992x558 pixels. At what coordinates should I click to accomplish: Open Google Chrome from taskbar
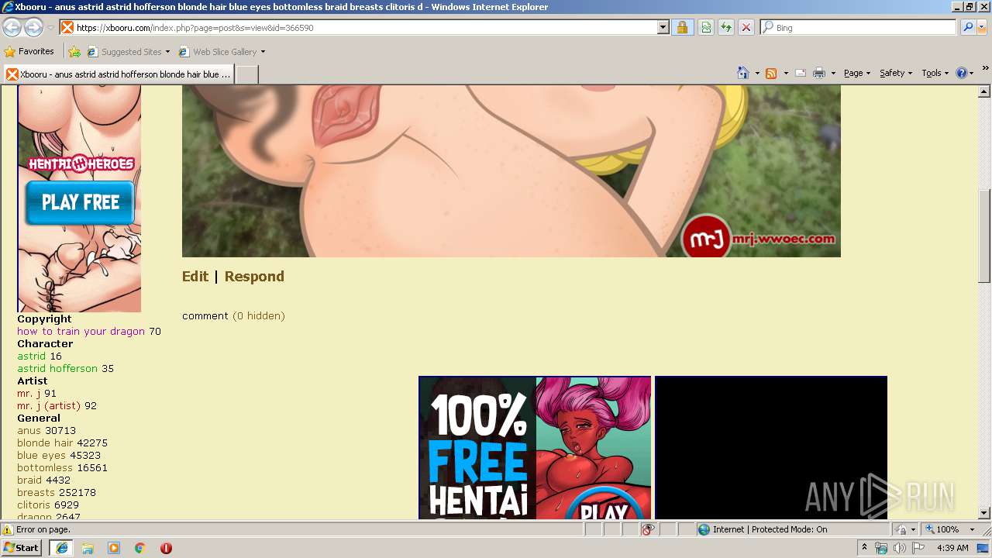pos(140,548)
